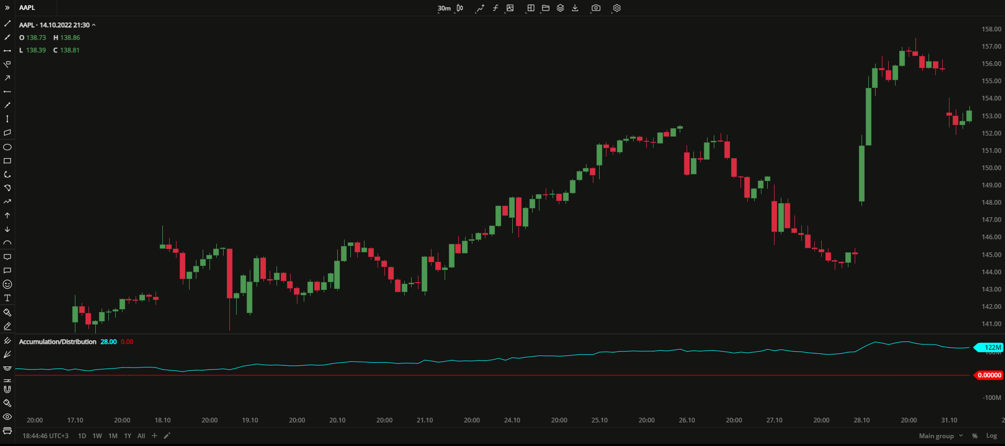Select the horizontal segment line tool
Image resolution: width=1005 pixels, height=446 pixels.
pyautogui.click(x=7, y=51)
